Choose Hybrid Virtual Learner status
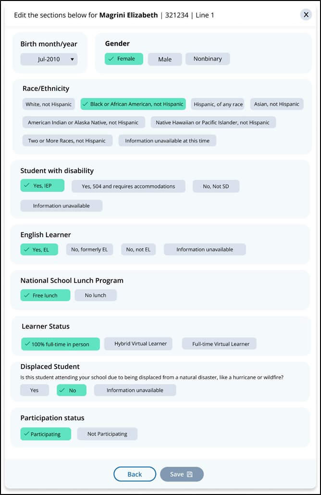 click(140, 343)
